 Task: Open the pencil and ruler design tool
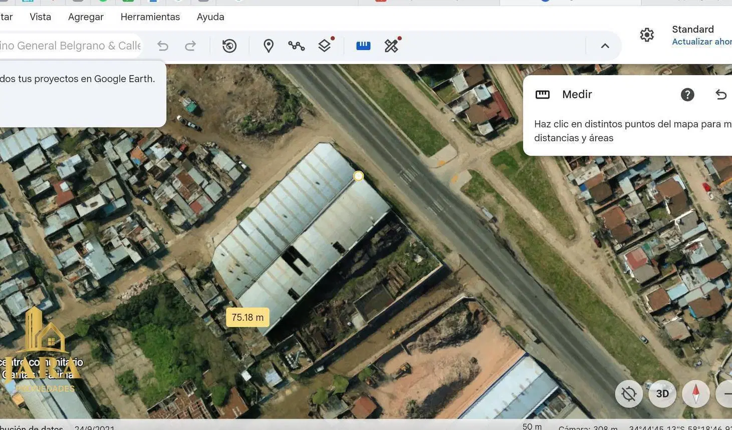tap(391, 46)
